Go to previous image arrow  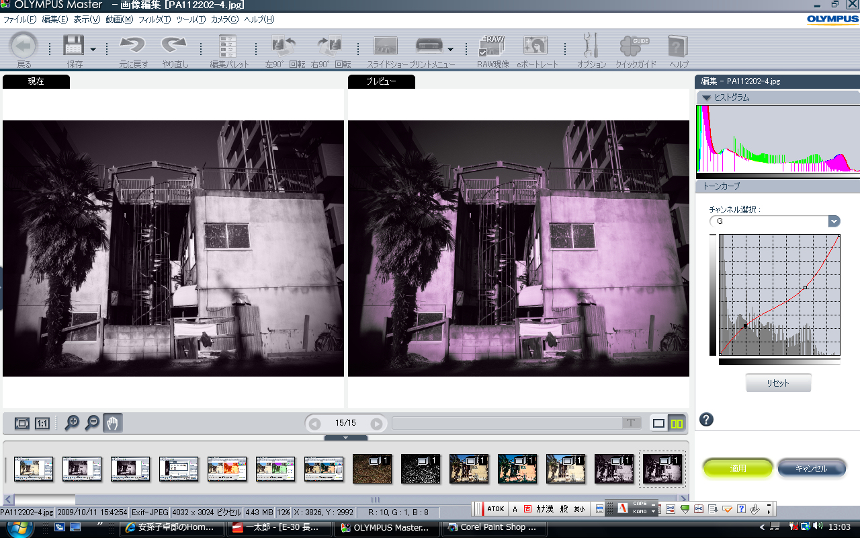[314, 424]
